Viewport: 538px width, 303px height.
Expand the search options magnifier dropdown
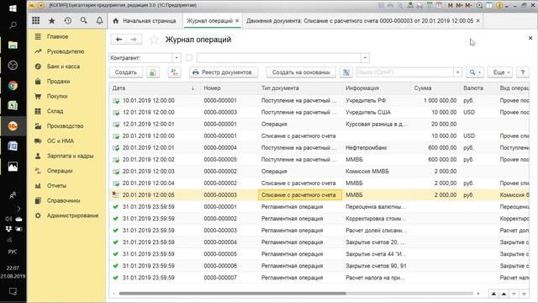tap(475, 72)
